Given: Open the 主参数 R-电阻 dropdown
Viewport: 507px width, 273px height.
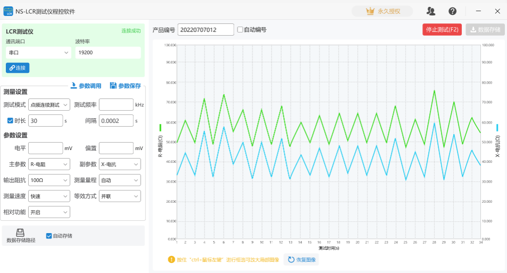Looking at the screenshot, I should (49, 164).
